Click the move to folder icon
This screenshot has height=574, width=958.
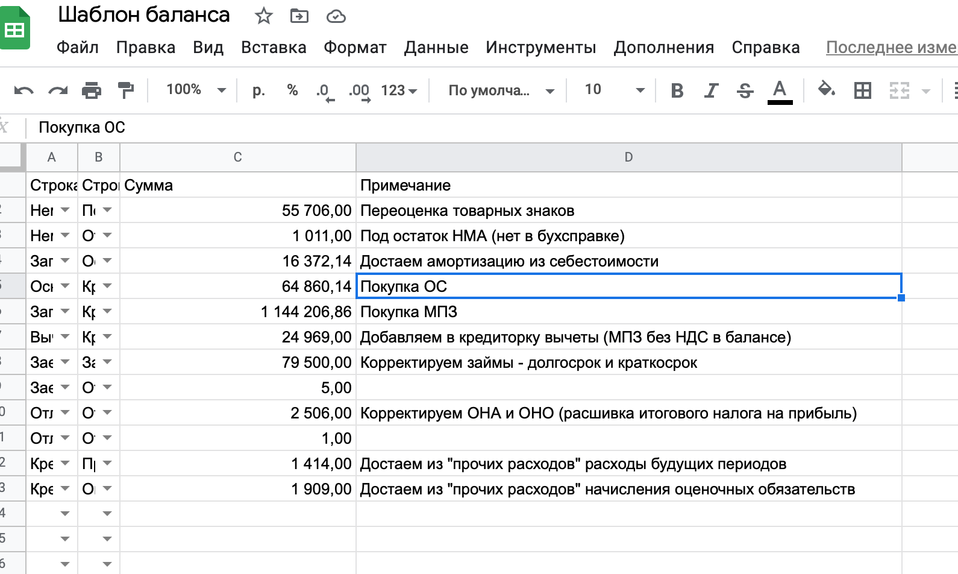pyautogui.click(x=299, y=16)
